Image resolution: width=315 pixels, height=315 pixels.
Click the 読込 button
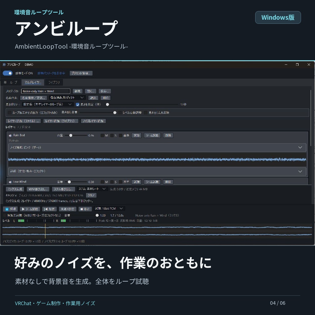coord(93,98)
